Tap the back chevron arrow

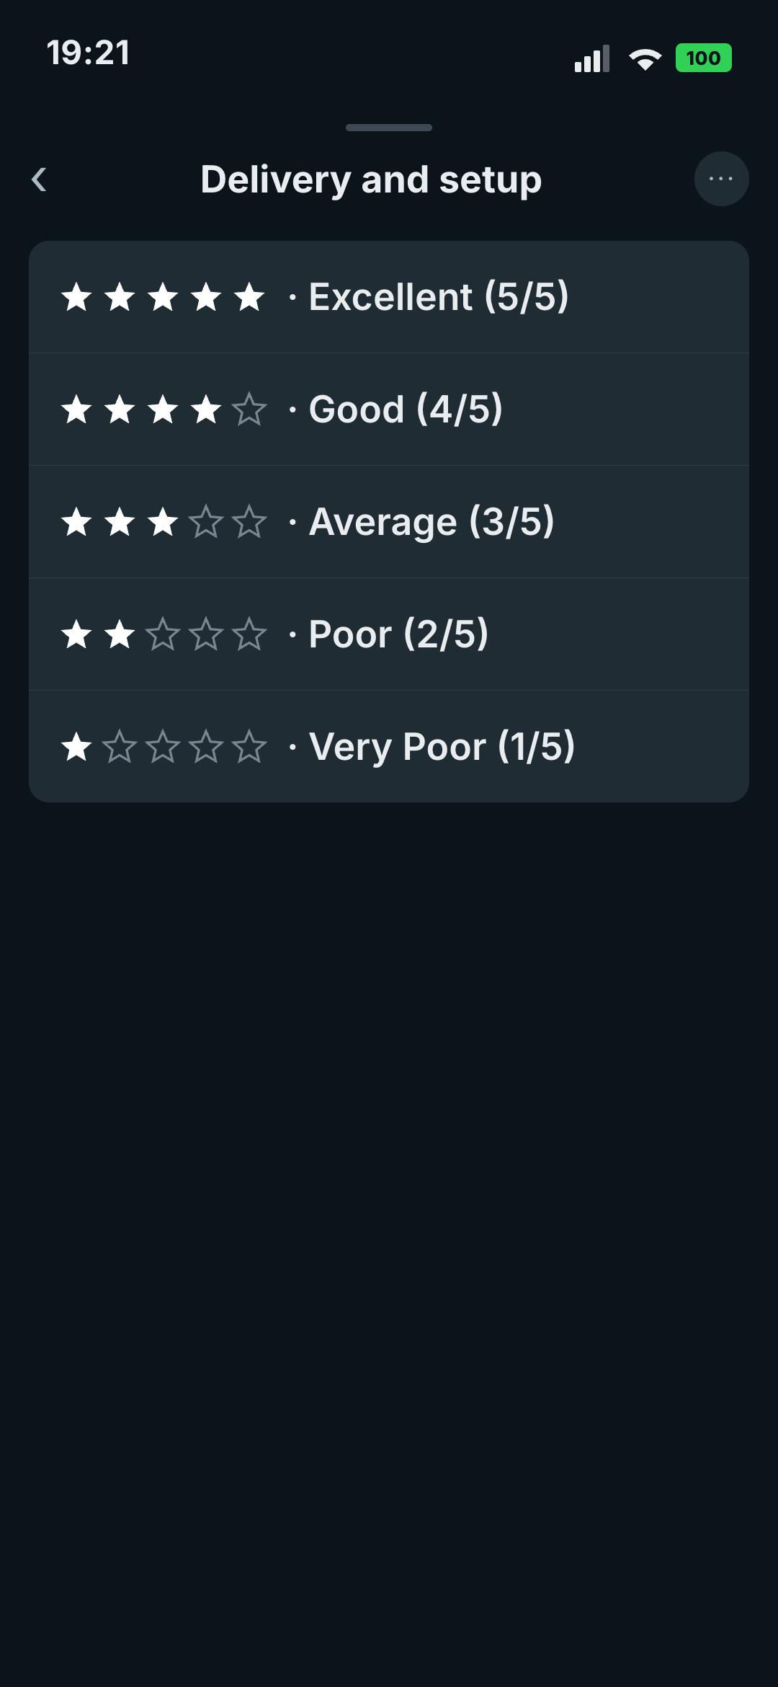click(x=40, y=180)
